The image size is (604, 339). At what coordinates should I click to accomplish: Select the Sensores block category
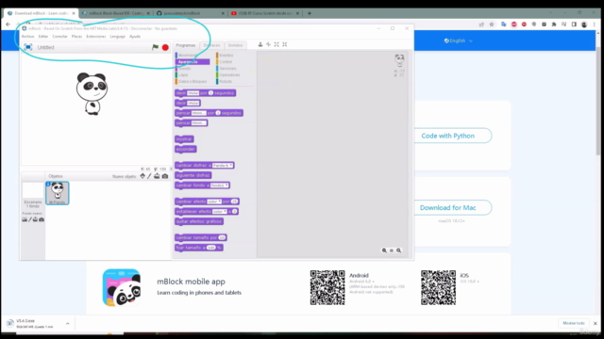pos(227,69)
